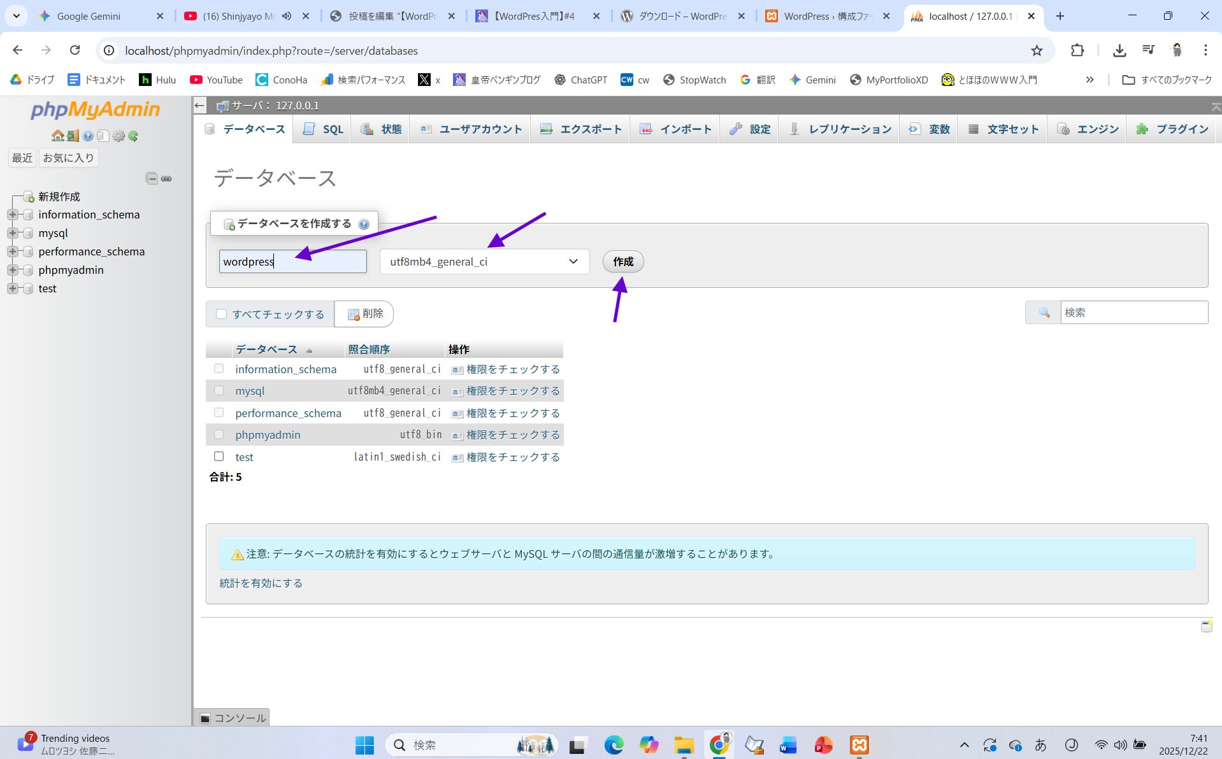Expand the mysql database tree node
The width and height of the screenshot is (1222, 759).
pos(13,233)
